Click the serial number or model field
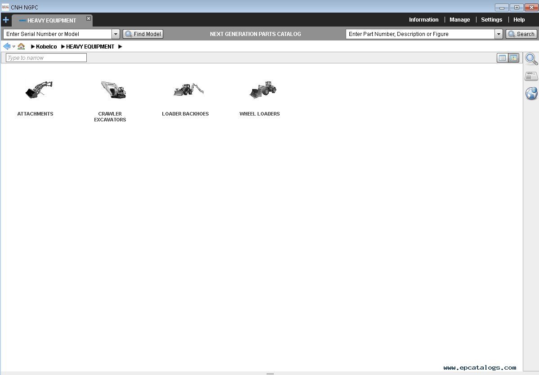This screenshot has height=375, width=539. (58, 34)
